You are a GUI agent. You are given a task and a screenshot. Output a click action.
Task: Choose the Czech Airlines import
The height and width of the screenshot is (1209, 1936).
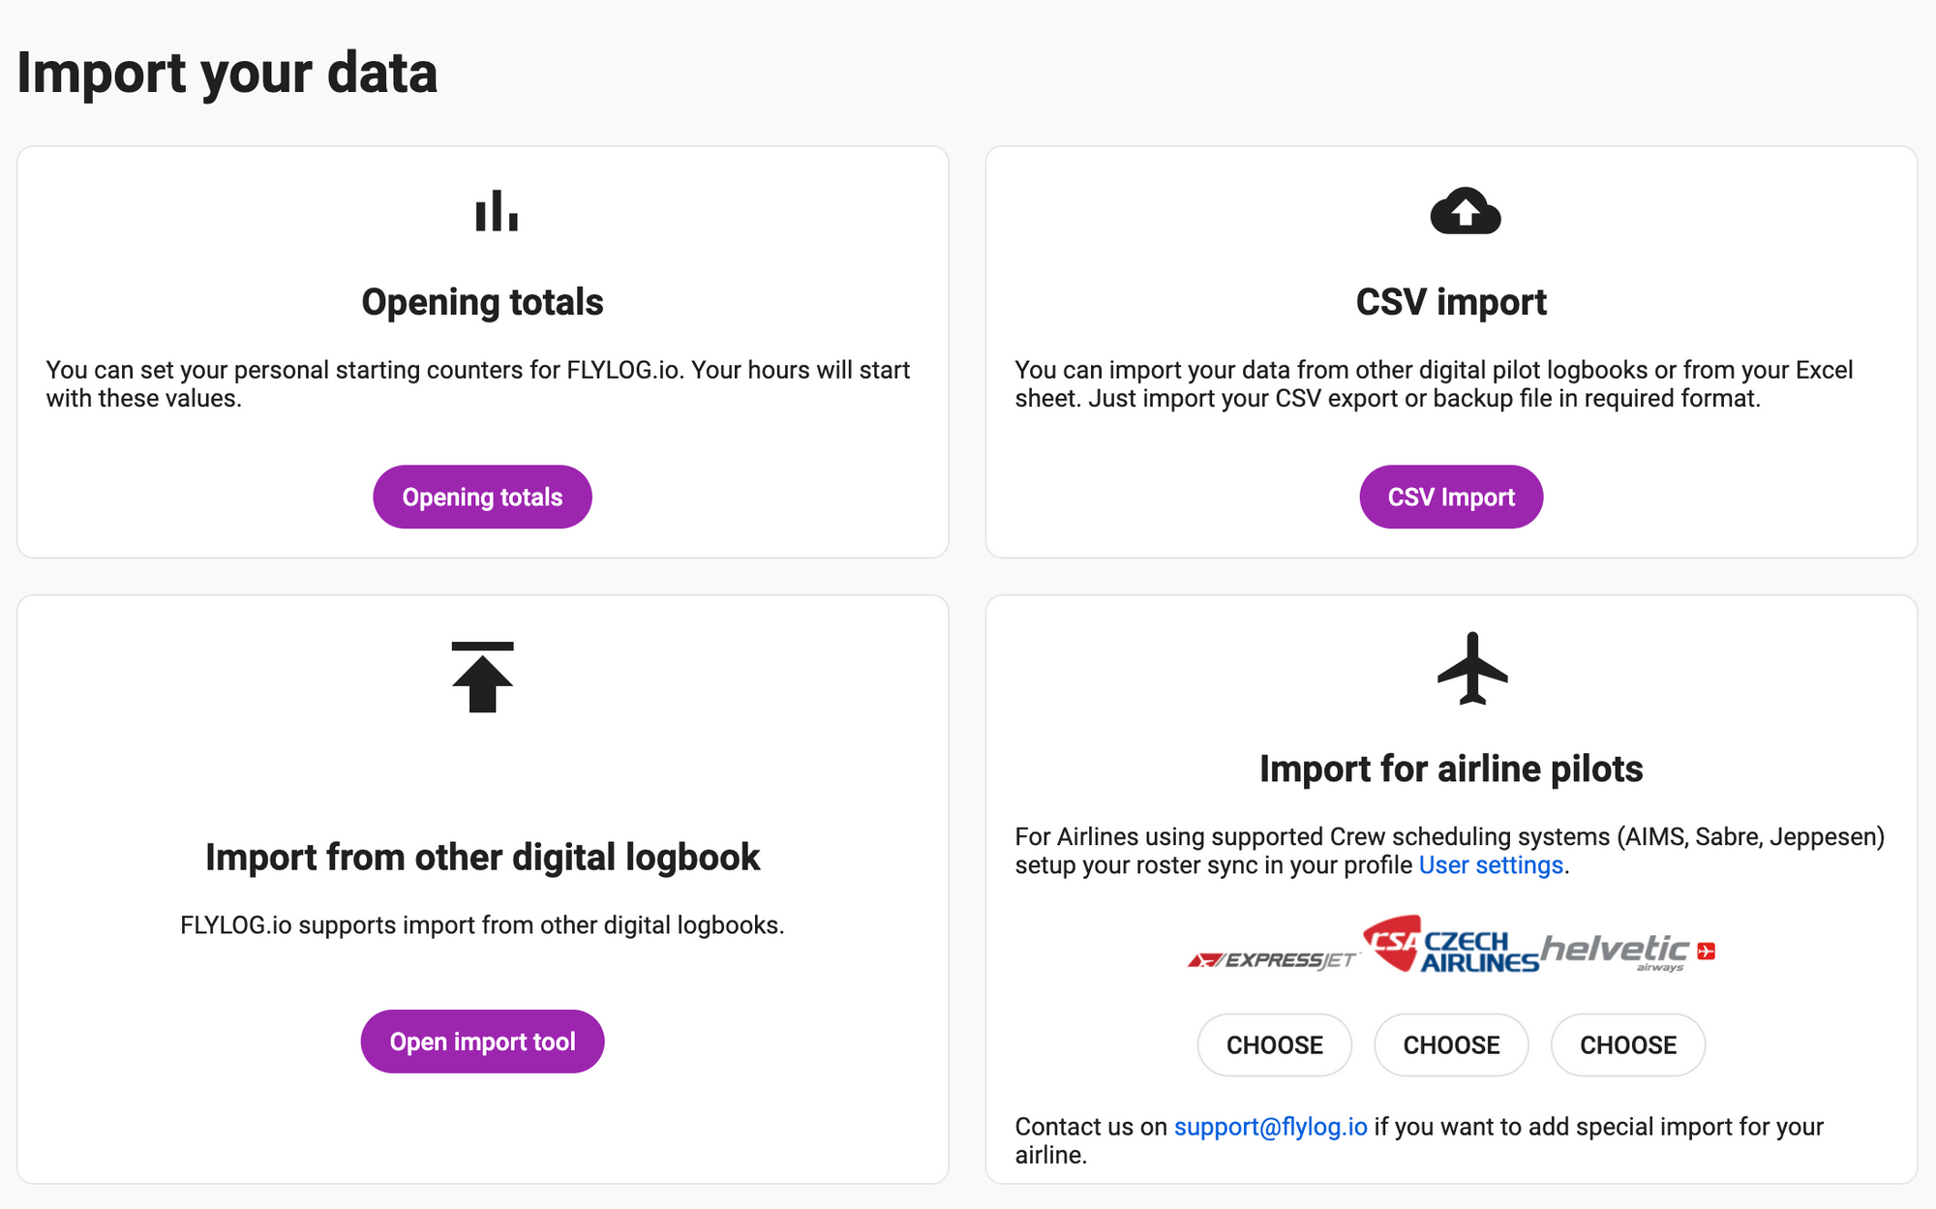(1451, 1045)
